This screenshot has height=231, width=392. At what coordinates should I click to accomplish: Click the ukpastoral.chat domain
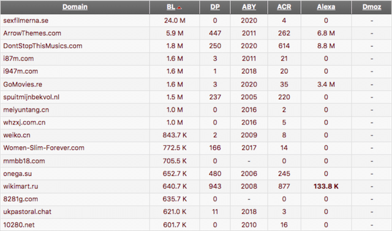coord(27,212)
